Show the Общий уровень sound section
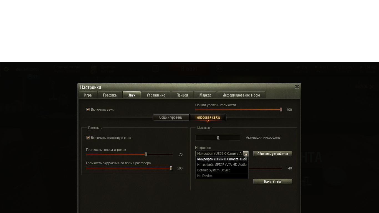379x213 pixels. click(x=171, y=117)
